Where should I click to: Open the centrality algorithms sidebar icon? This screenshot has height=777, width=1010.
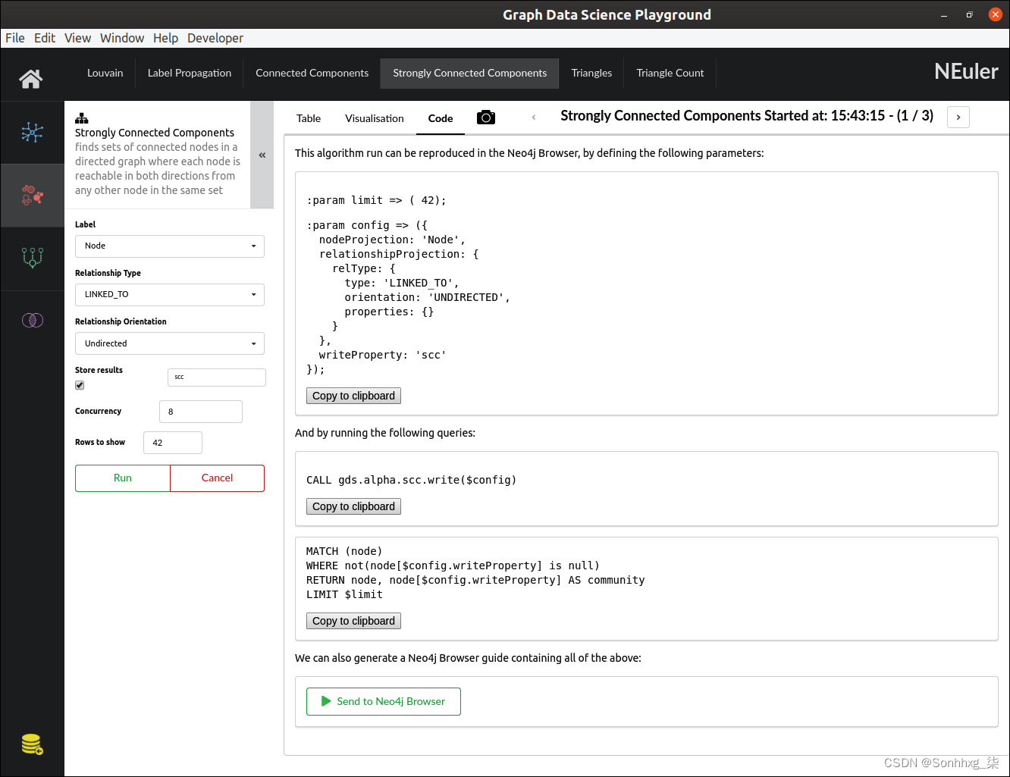[33, 133]
